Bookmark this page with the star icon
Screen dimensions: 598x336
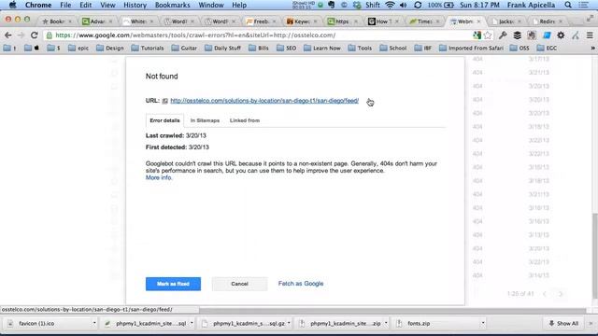click(488, 35)
